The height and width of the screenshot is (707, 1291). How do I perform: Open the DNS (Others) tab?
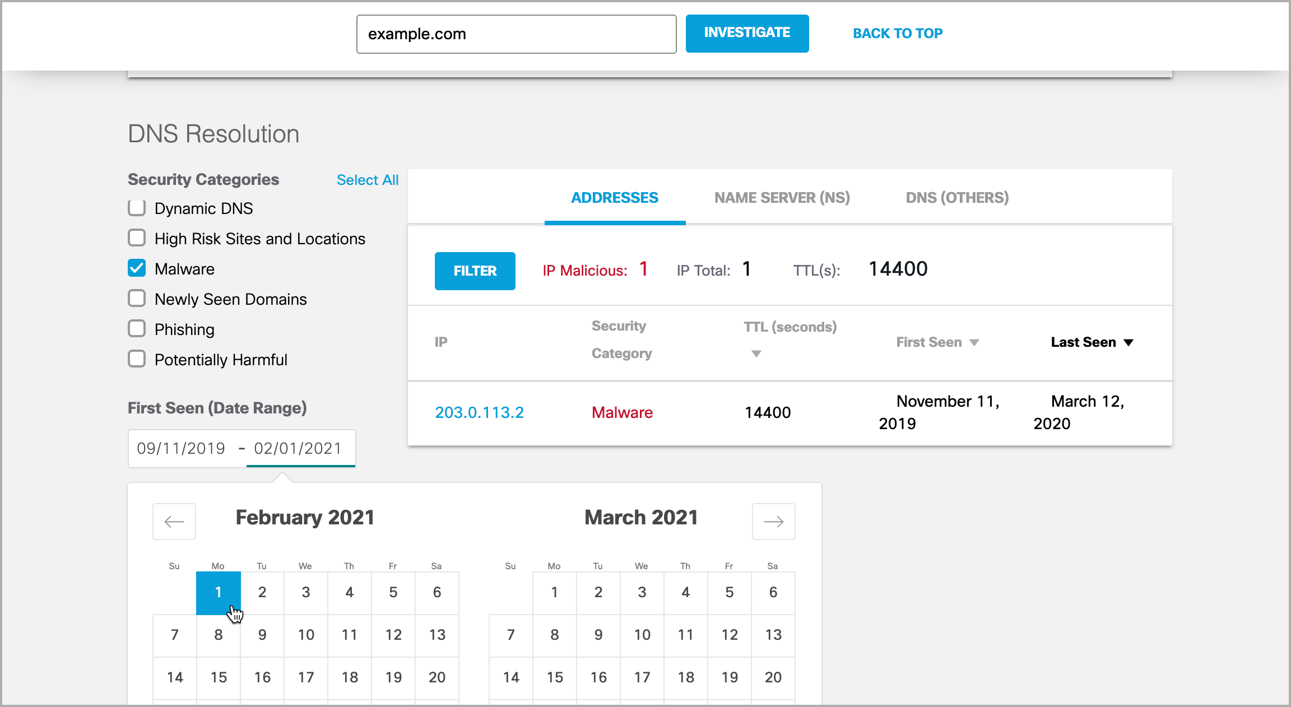pos(957,198)
